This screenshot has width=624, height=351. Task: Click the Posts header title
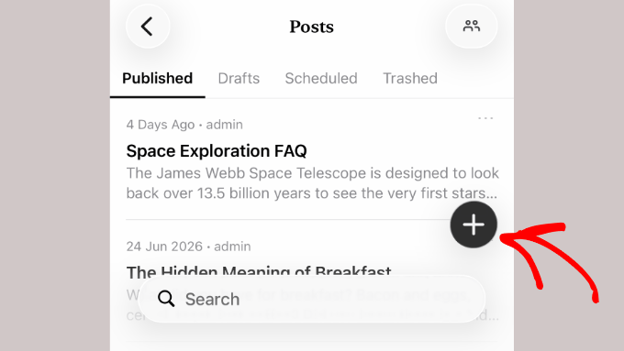312,27
